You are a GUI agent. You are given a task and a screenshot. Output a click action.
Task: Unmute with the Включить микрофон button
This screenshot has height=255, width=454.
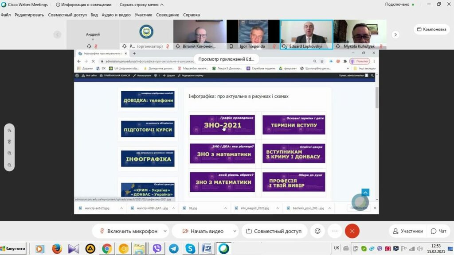128,231
